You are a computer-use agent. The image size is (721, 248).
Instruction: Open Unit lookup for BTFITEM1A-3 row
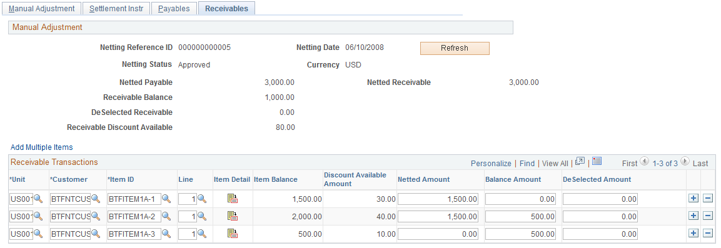(38, 234)
